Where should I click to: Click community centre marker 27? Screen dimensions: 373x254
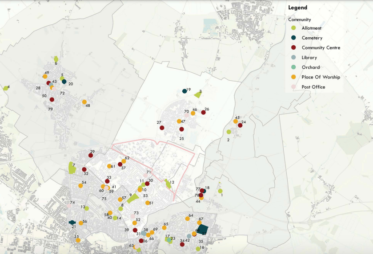pyautogui.click(x=162, y=128)
